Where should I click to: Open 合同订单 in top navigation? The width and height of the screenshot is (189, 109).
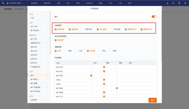click(89, 3)
